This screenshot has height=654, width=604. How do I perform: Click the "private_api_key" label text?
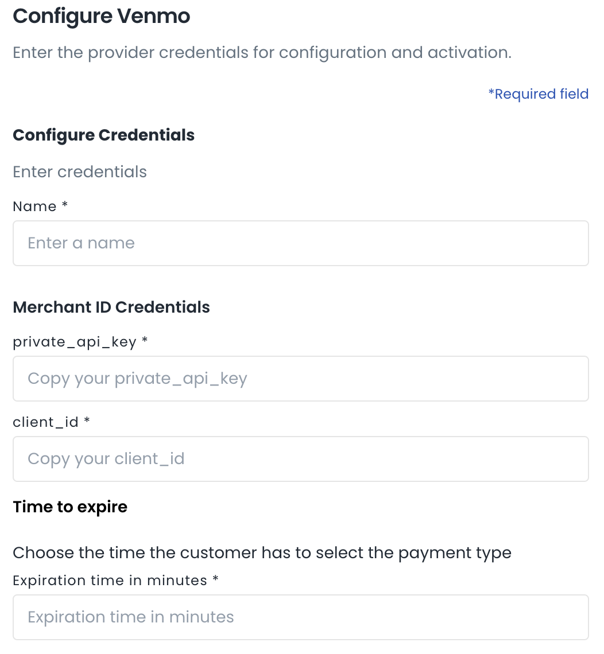pos(75,342)
